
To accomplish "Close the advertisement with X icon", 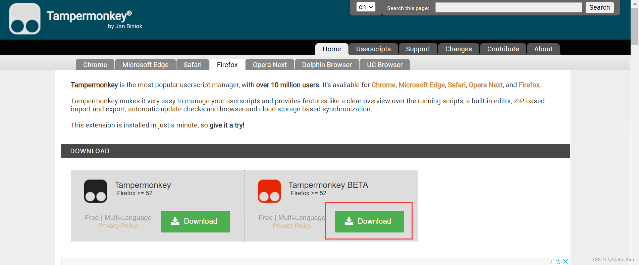I will coord(566,261).
